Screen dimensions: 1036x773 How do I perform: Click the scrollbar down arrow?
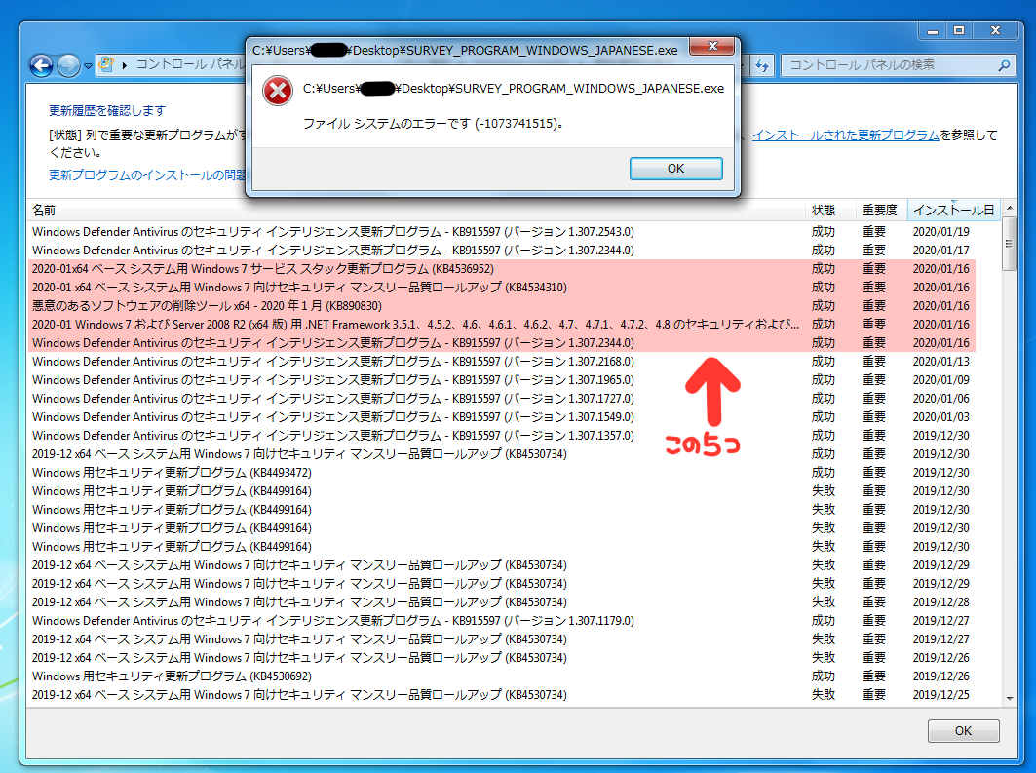tap(1009, 698)
